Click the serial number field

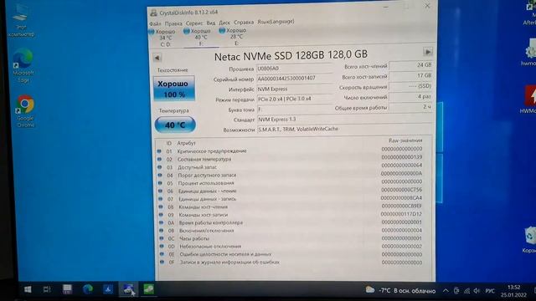[x=294, y=79]
